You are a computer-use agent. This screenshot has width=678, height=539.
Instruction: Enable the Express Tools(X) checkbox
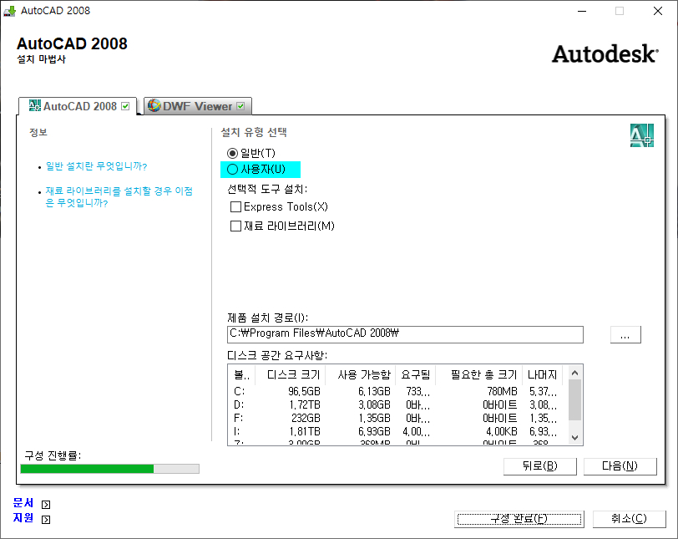click(235, 206)
